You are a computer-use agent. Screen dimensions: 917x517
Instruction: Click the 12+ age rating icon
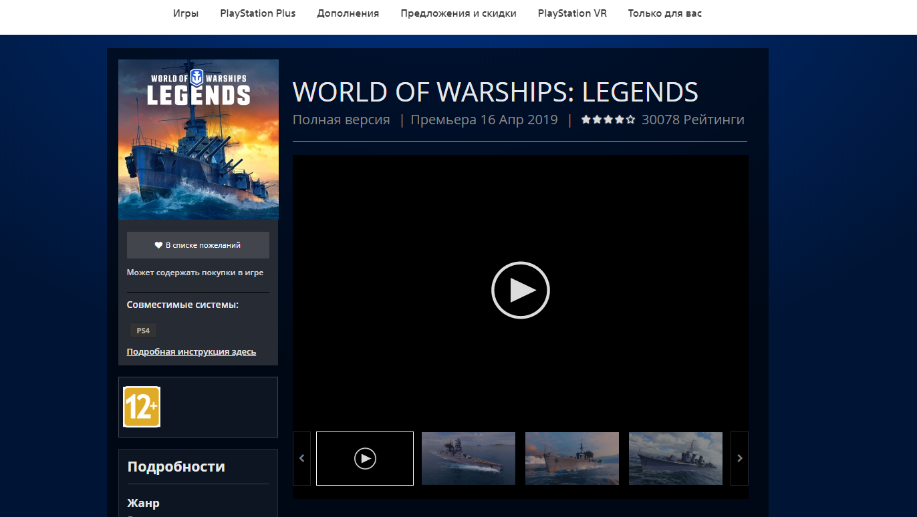coord(142,407)
